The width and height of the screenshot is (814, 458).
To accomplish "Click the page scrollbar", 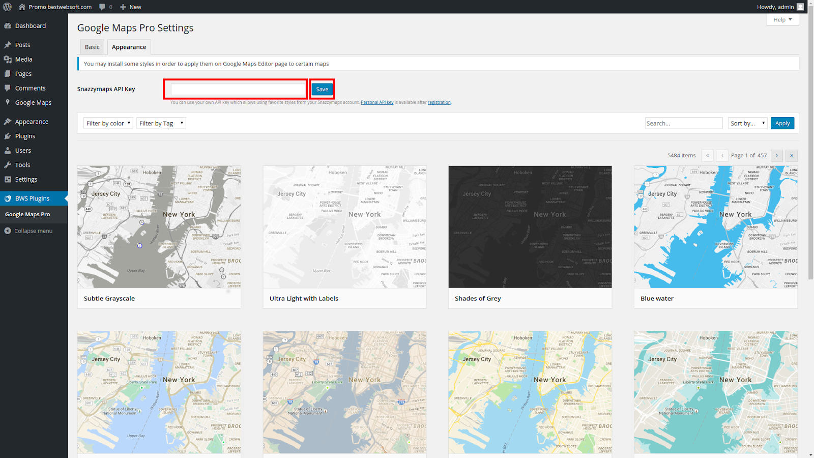I will click(x=811, y=142).
